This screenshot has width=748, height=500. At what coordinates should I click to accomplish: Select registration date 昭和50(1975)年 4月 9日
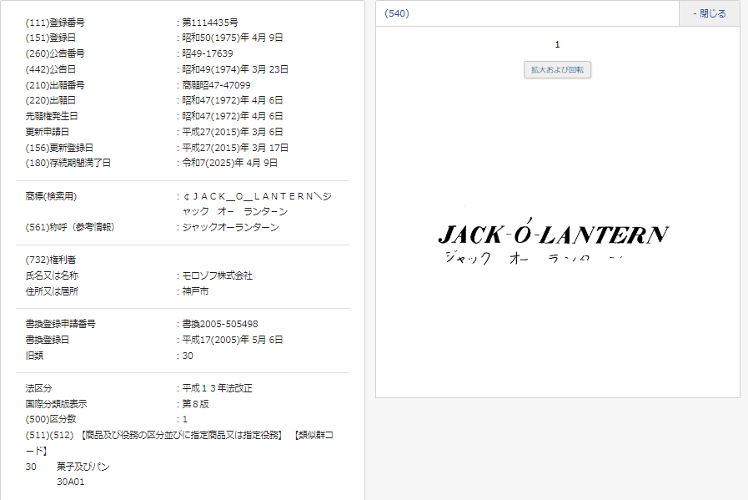(x=233, y=38)
